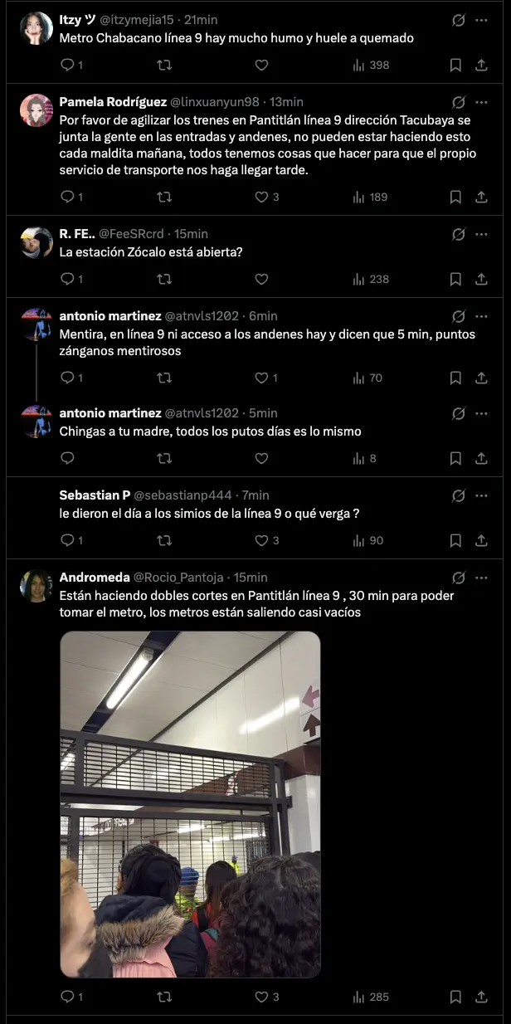Like Andromeda's tweet about dobles cortes
The image size is (511, 1024).
[x=261, y=996]
